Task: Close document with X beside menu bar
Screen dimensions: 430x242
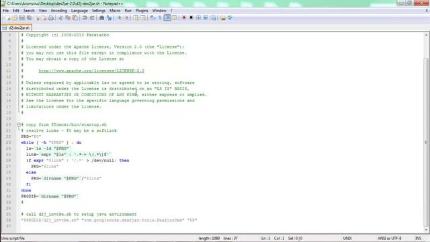Action: 427,11
